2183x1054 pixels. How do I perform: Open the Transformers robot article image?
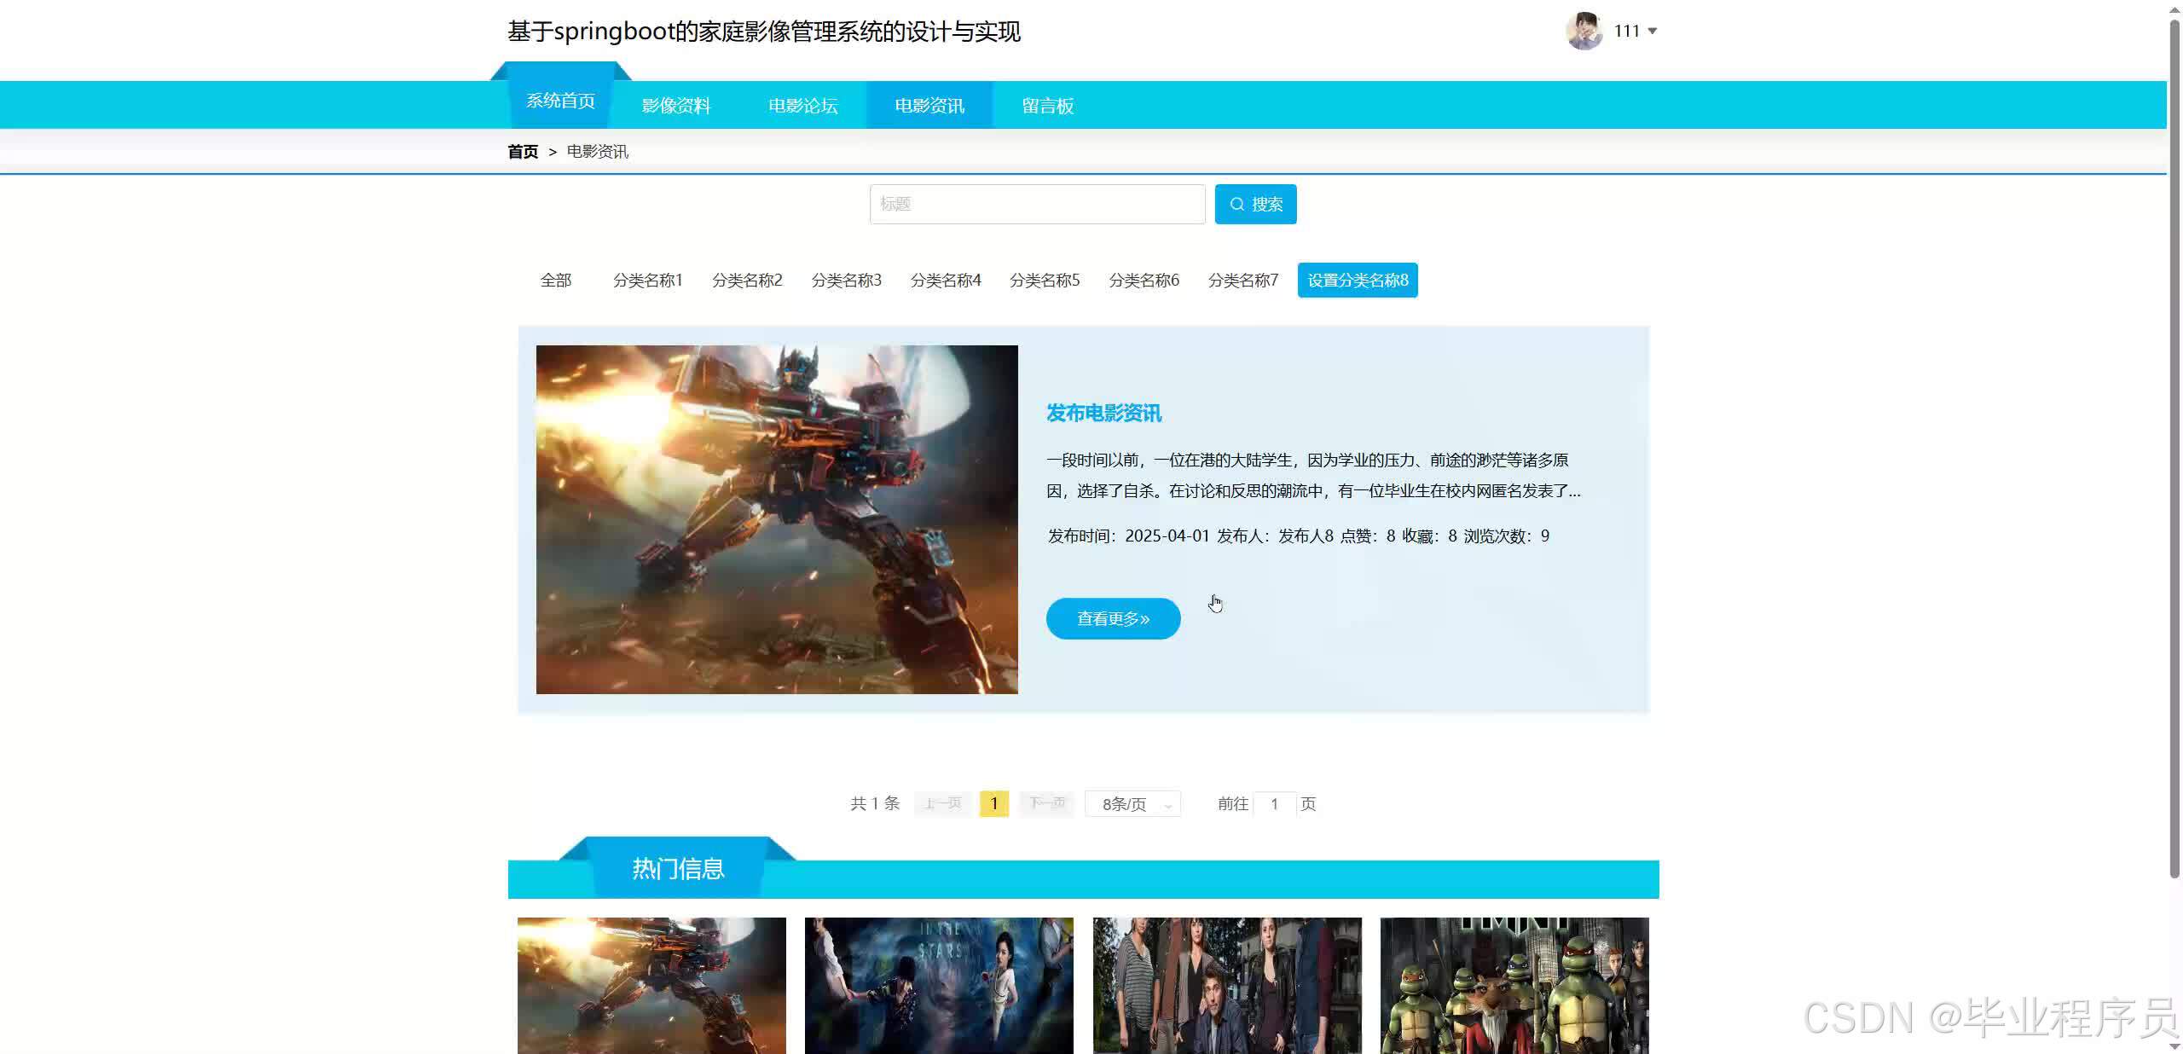776,518
